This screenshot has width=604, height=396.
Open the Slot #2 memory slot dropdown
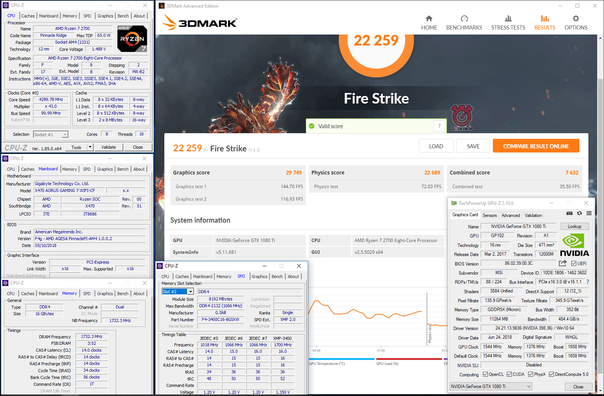[x=190, y=292]
